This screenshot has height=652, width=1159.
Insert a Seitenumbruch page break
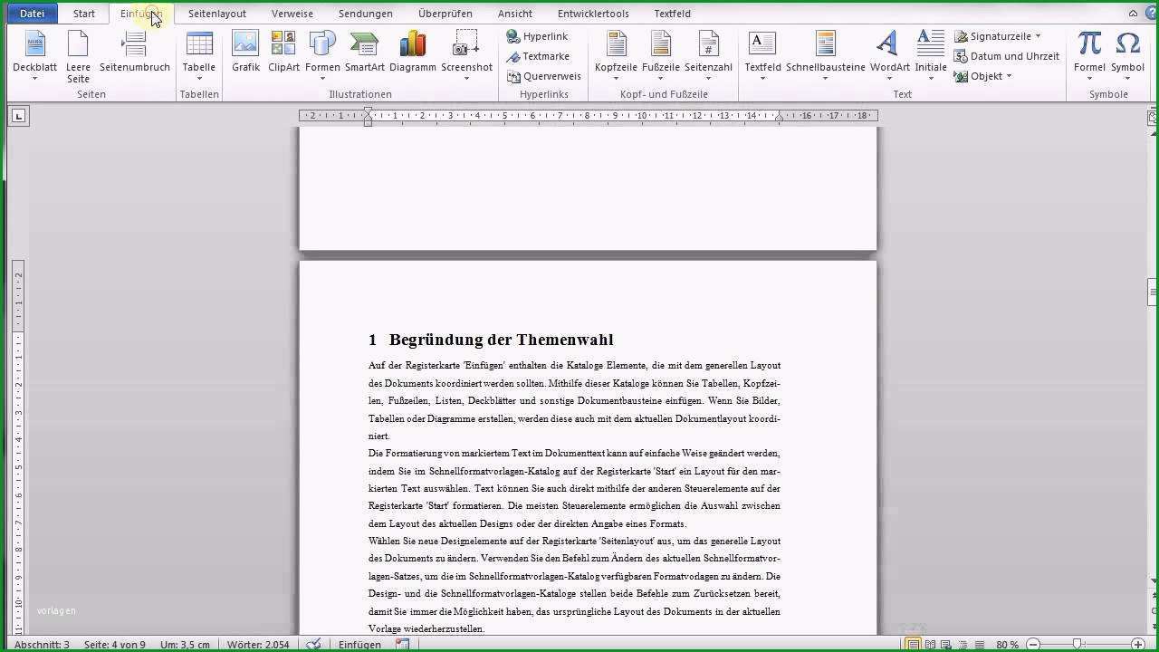tap(135, 52)
